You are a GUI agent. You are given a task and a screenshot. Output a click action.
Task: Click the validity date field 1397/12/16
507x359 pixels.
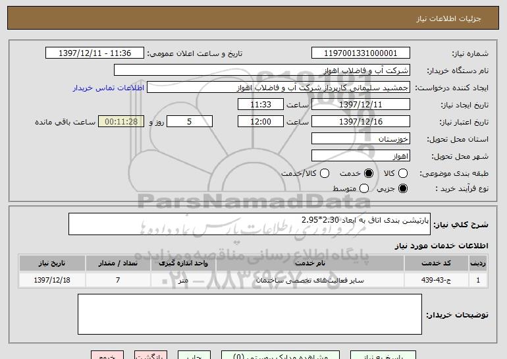[x=361, y=122]
